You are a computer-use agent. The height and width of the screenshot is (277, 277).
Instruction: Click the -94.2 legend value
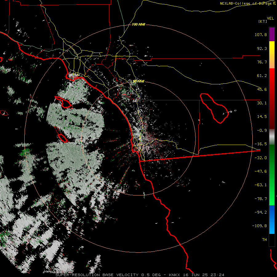tap(261, 212)
